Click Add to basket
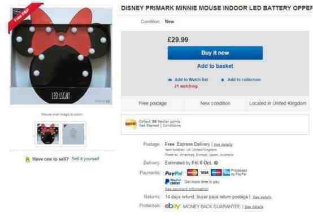 click(x=215, y=66)
